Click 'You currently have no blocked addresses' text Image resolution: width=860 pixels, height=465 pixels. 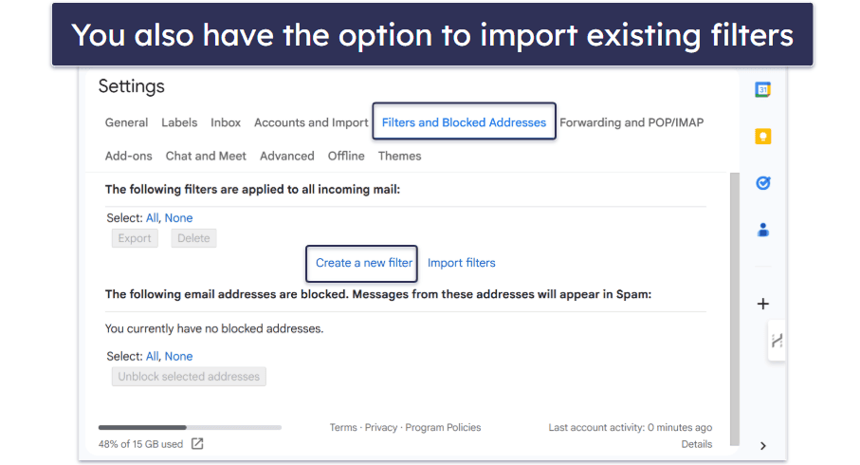tap(214, 328)
